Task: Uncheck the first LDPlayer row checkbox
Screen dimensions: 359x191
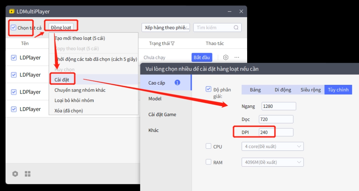Action: point(14,57)
